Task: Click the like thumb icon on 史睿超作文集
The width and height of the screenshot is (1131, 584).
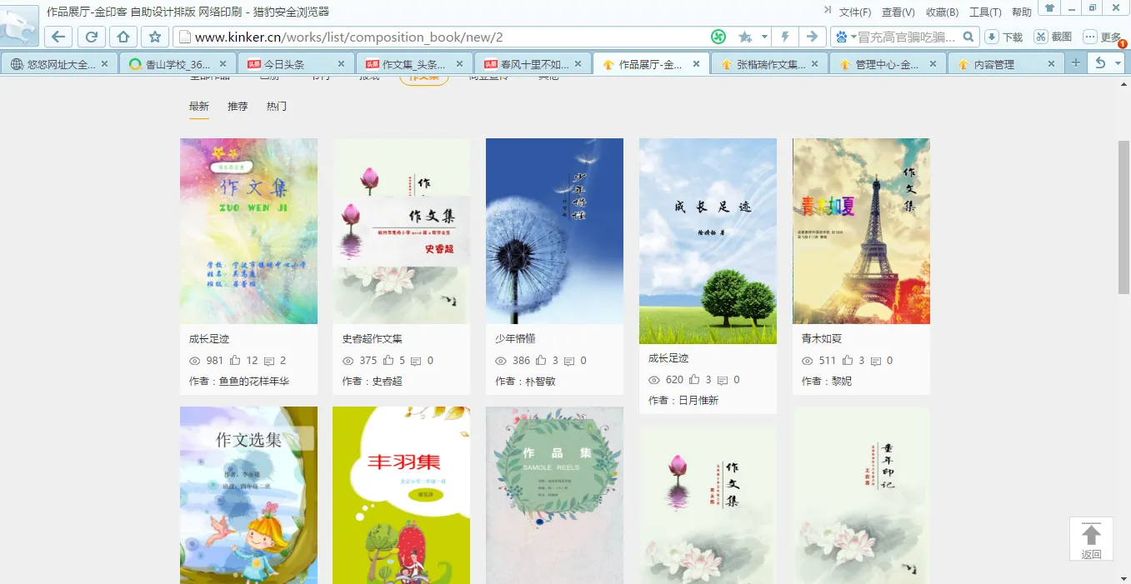Action: [388, 361]
